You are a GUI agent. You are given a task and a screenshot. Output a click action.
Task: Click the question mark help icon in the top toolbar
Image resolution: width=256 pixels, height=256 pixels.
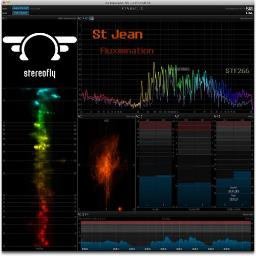[125, 8]
